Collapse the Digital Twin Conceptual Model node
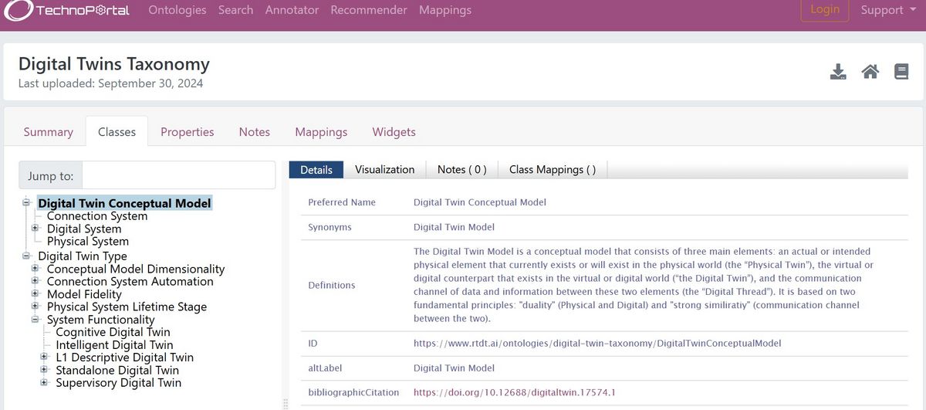The width and height of the screenshot is (926, 410). click(25, 203)
